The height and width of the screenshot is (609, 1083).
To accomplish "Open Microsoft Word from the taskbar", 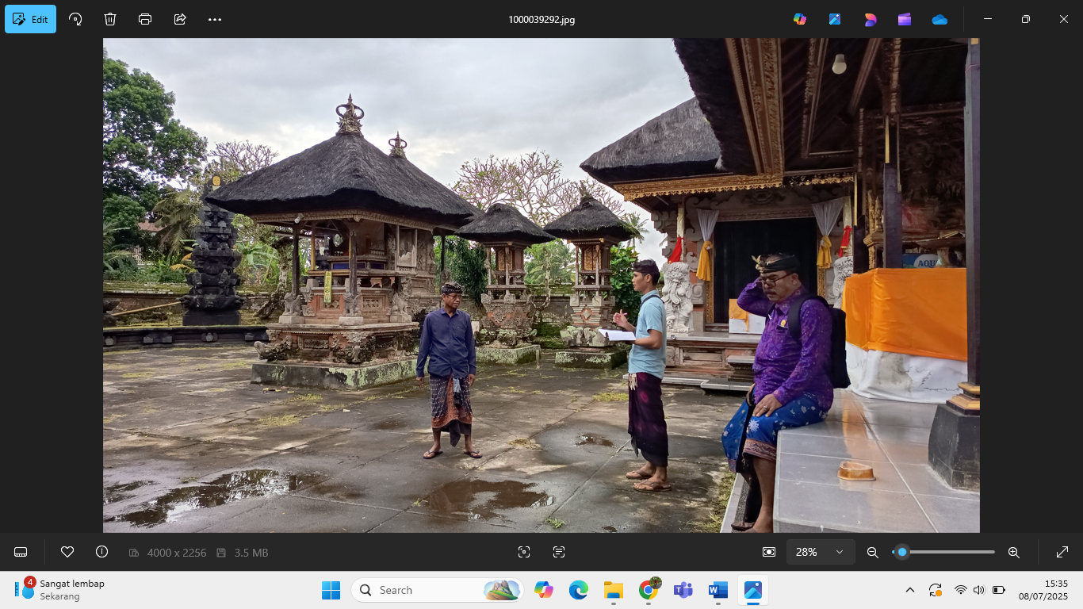I will 718,590.
